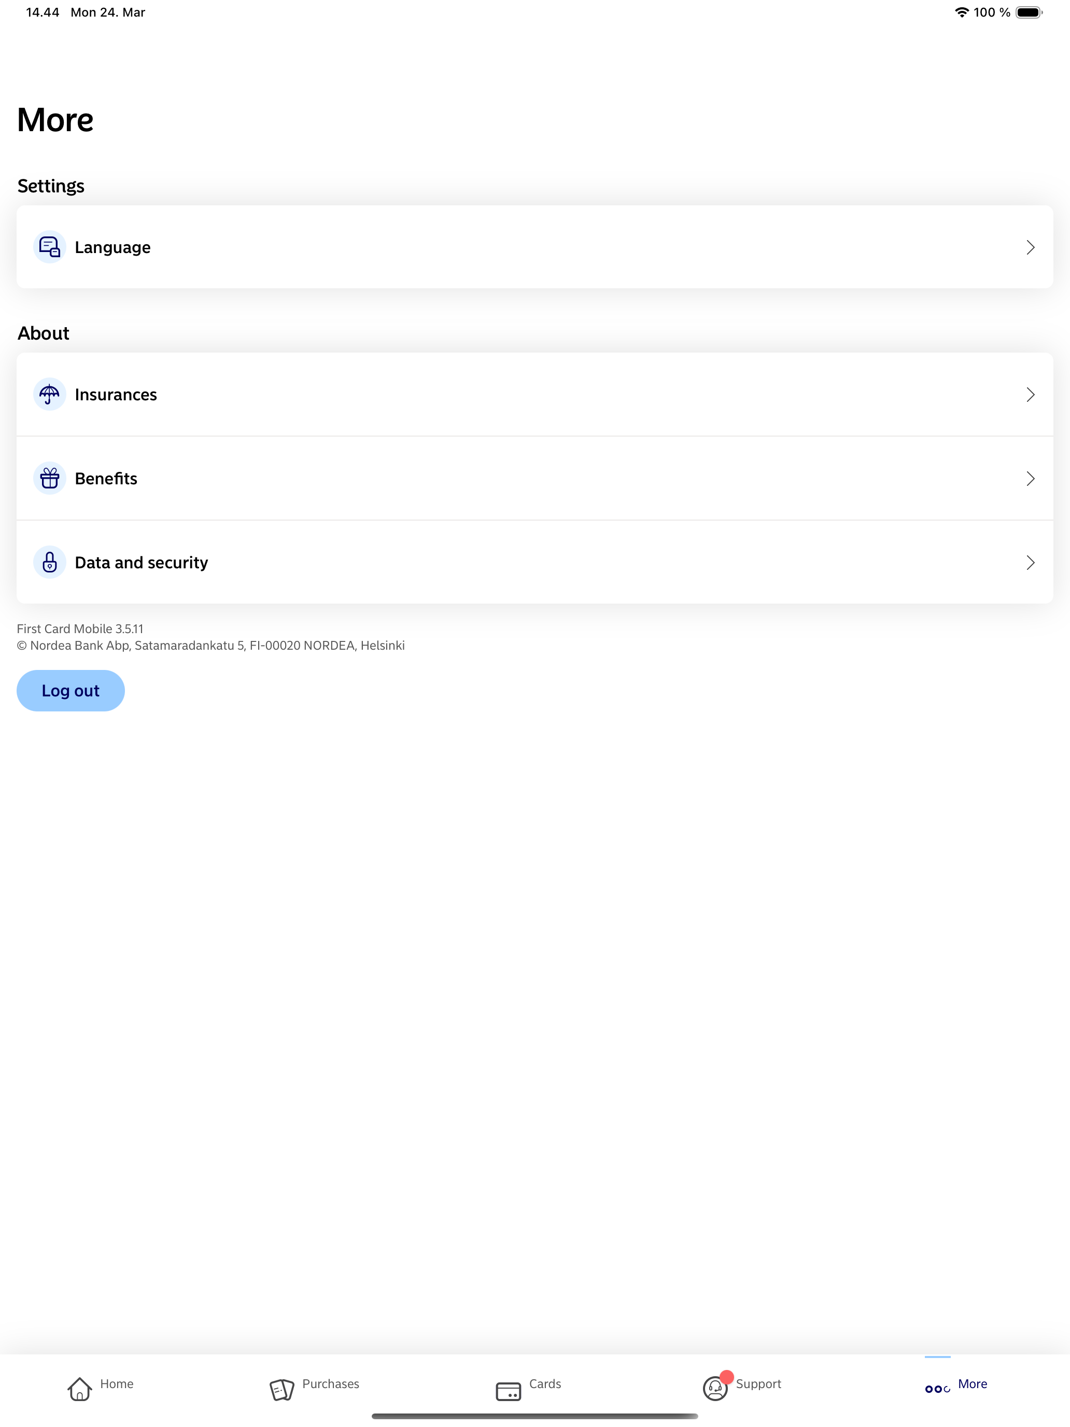Click the gift Benefits icon
Image resolution: width=1070 pixels, height=1427 pixels.
click(x=49, y=478)
